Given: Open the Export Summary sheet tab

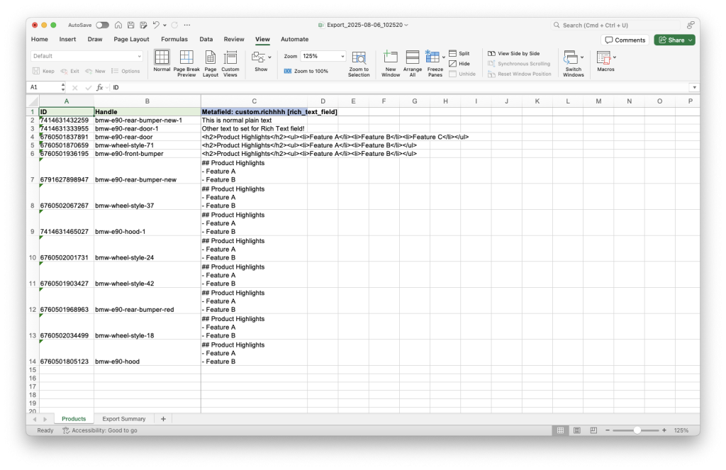Looking at the screenshot, I should click(124, 418).
